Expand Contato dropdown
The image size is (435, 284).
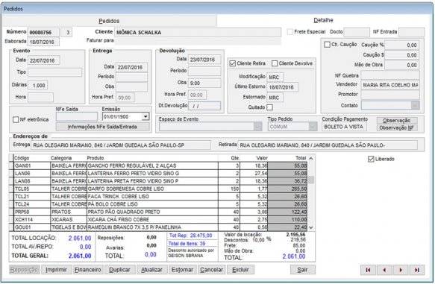[x=415, y=105]
